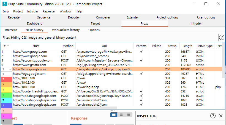Screen dimensions: 226x125
Task: Close the Inspector panel
Action: pyautogui.click(x=221, y=116)
